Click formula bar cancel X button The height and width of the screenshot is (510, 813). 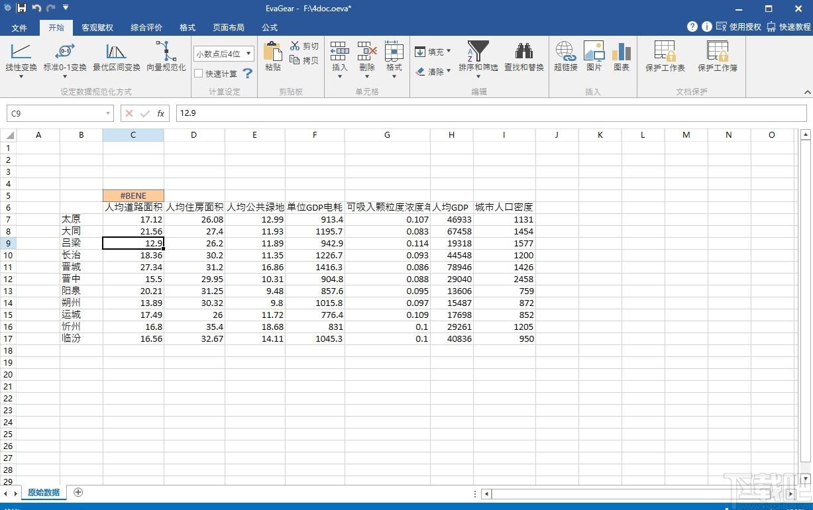[x=129, y=113]
